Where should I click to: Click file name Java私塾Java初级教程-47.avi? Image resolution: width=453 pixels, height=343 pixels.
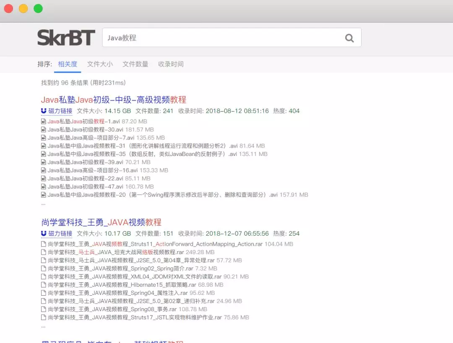point(85,187)
